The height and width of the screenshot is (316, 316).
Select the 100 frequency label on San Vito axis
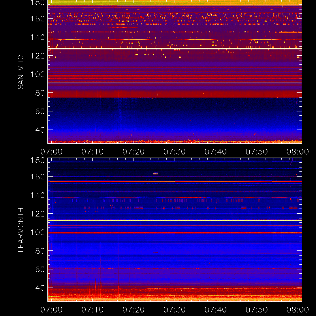click(38, 74)
